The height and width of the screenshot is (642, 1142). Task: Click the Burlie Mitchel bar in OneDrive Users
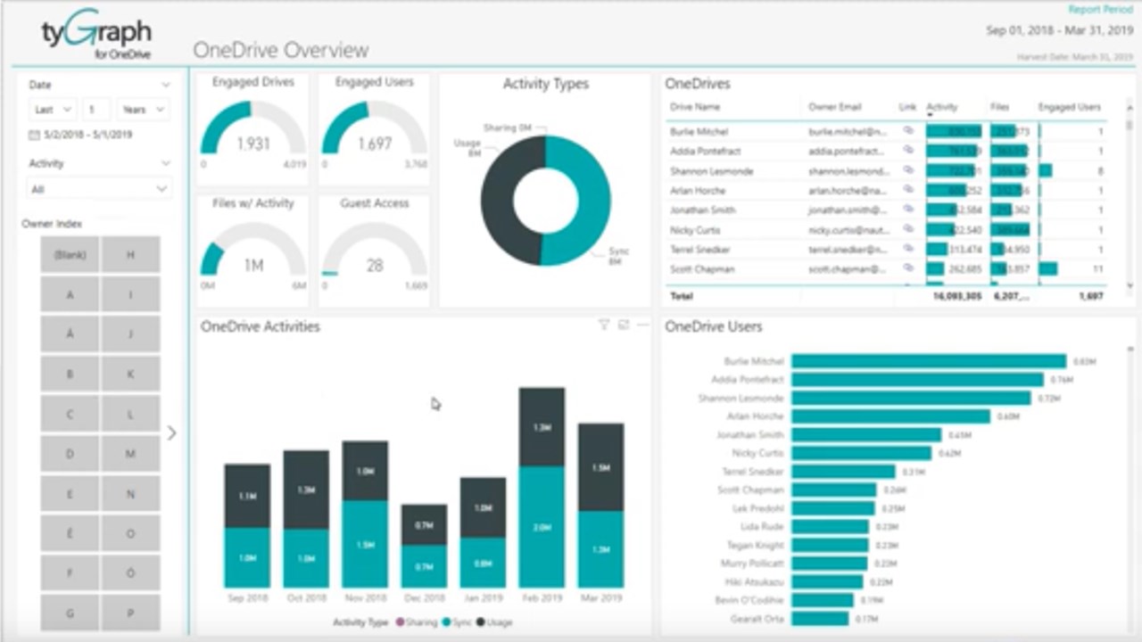(929, 361)
